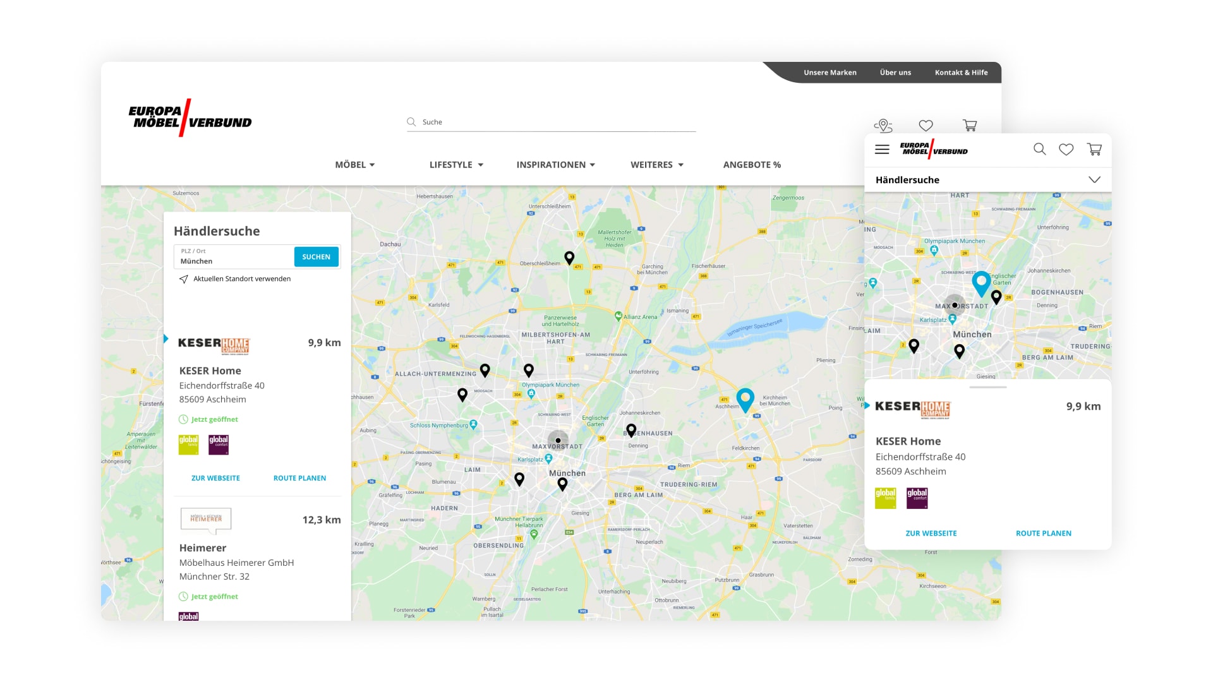Click the 'Unsere Marken' menu entry
The height and width of the screenshot is (682, 1213).
pos(830,72)
